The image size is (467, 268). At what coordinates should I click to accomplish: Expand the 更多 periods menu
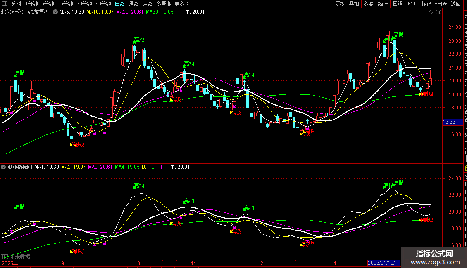click(181, 4)
